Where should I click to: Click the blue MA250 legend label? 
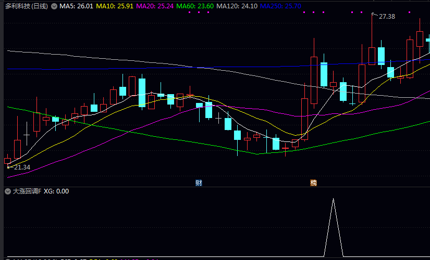280,6
